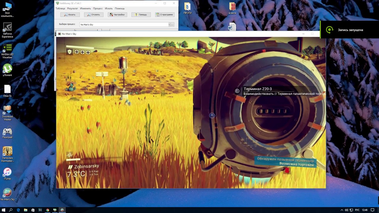Open the clock showing 12:46
Image resolution: width=379 pixels, height=213 pixels.
pos(365,210)
